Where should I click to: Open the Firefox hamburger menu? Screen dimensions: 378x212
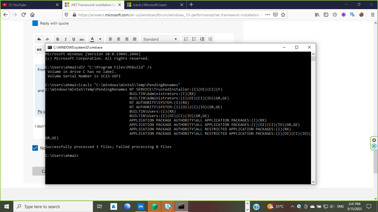(x=372, y=15)
